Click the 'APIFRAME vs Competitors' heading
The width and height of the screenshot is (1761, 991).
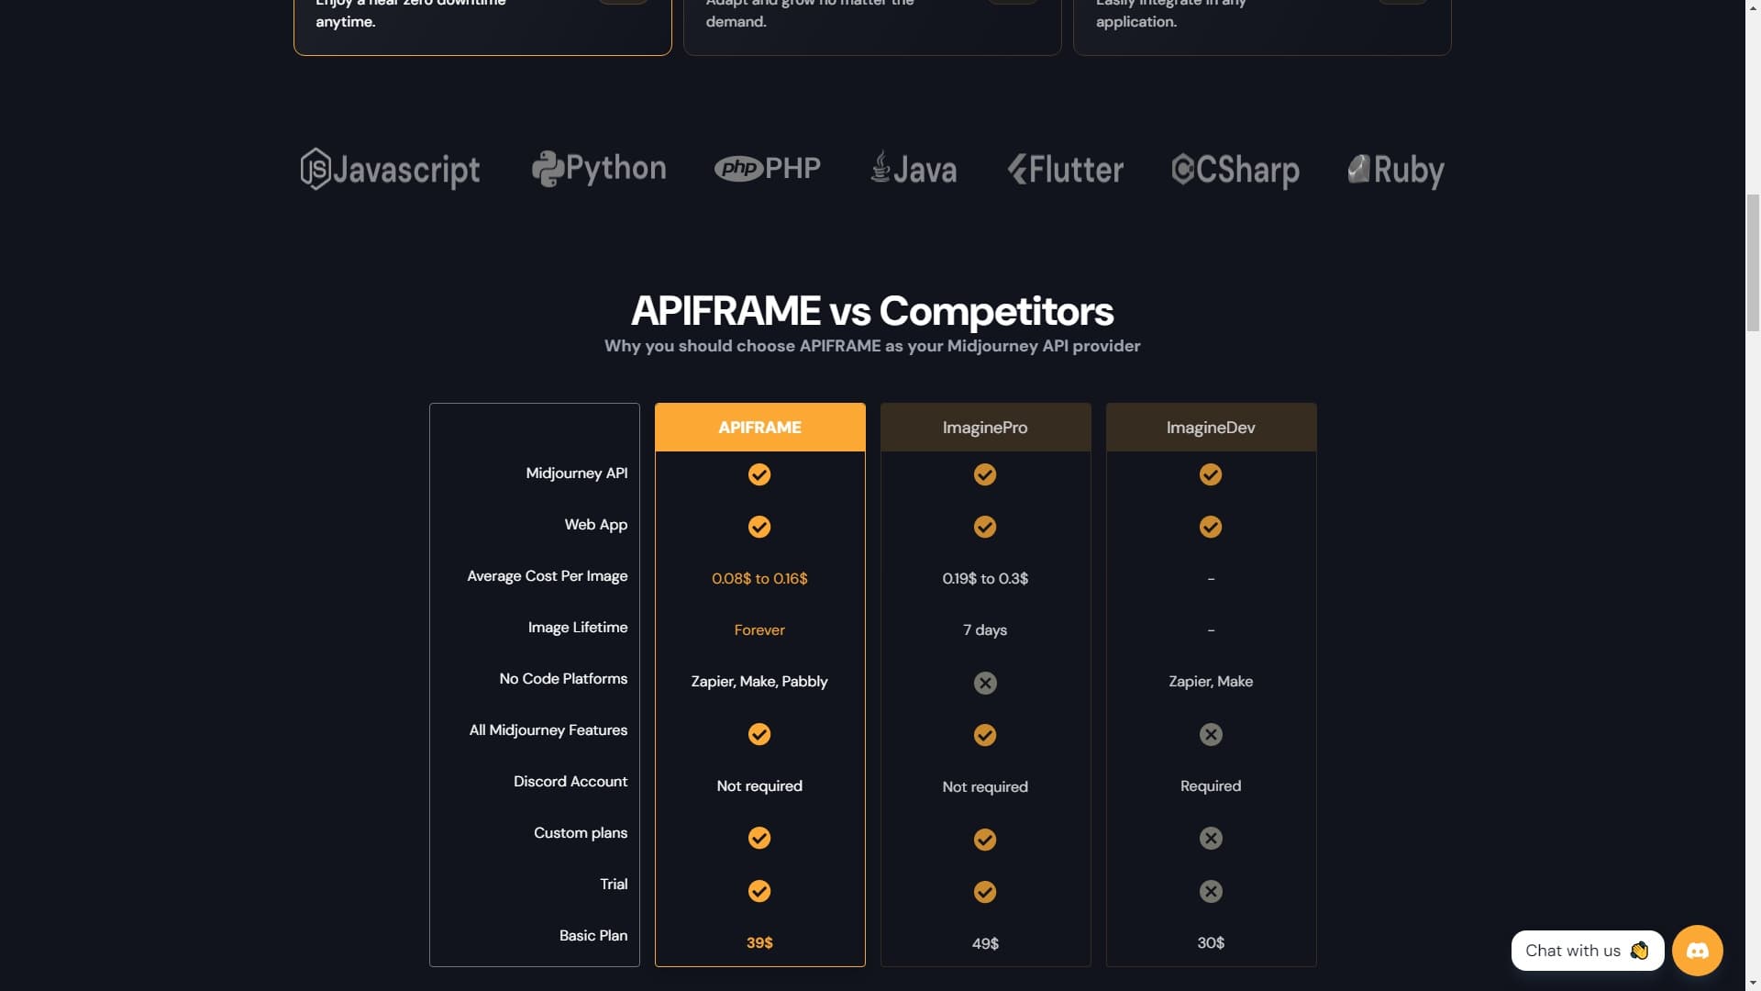pyautogui.click(x=872, y=310)
